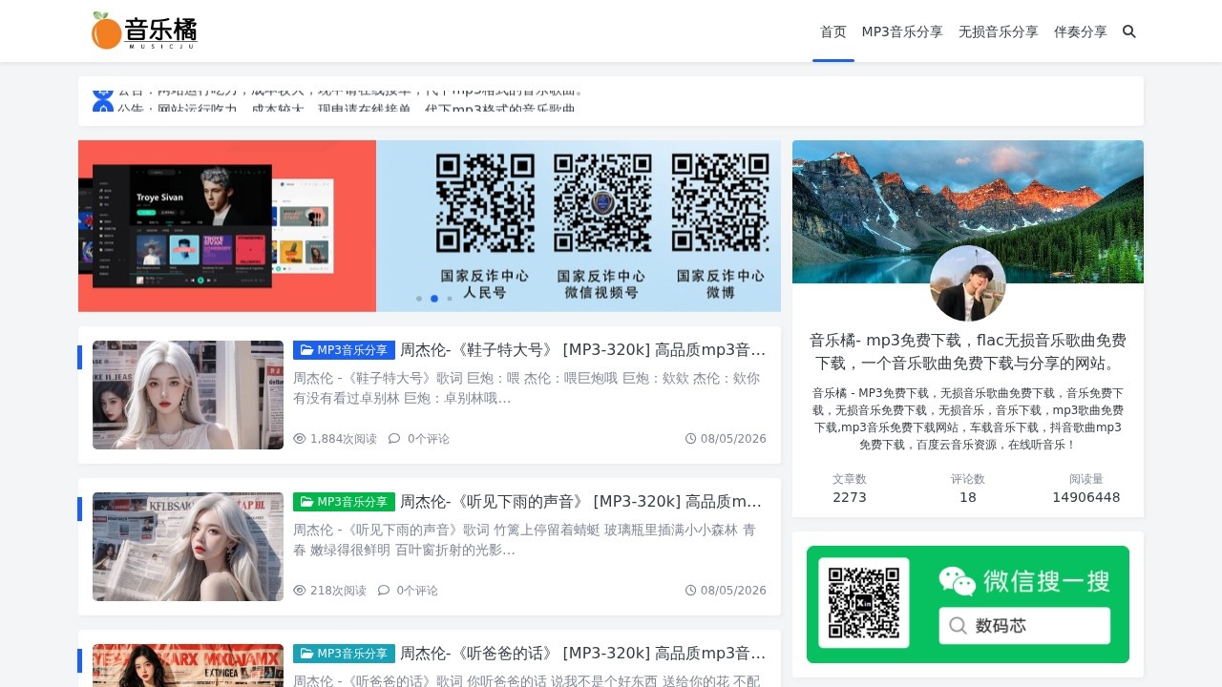1222x687 pixels.
Task: Click the 微信搜一搜 数码芯 banner
Action: (x=968, y=604)
